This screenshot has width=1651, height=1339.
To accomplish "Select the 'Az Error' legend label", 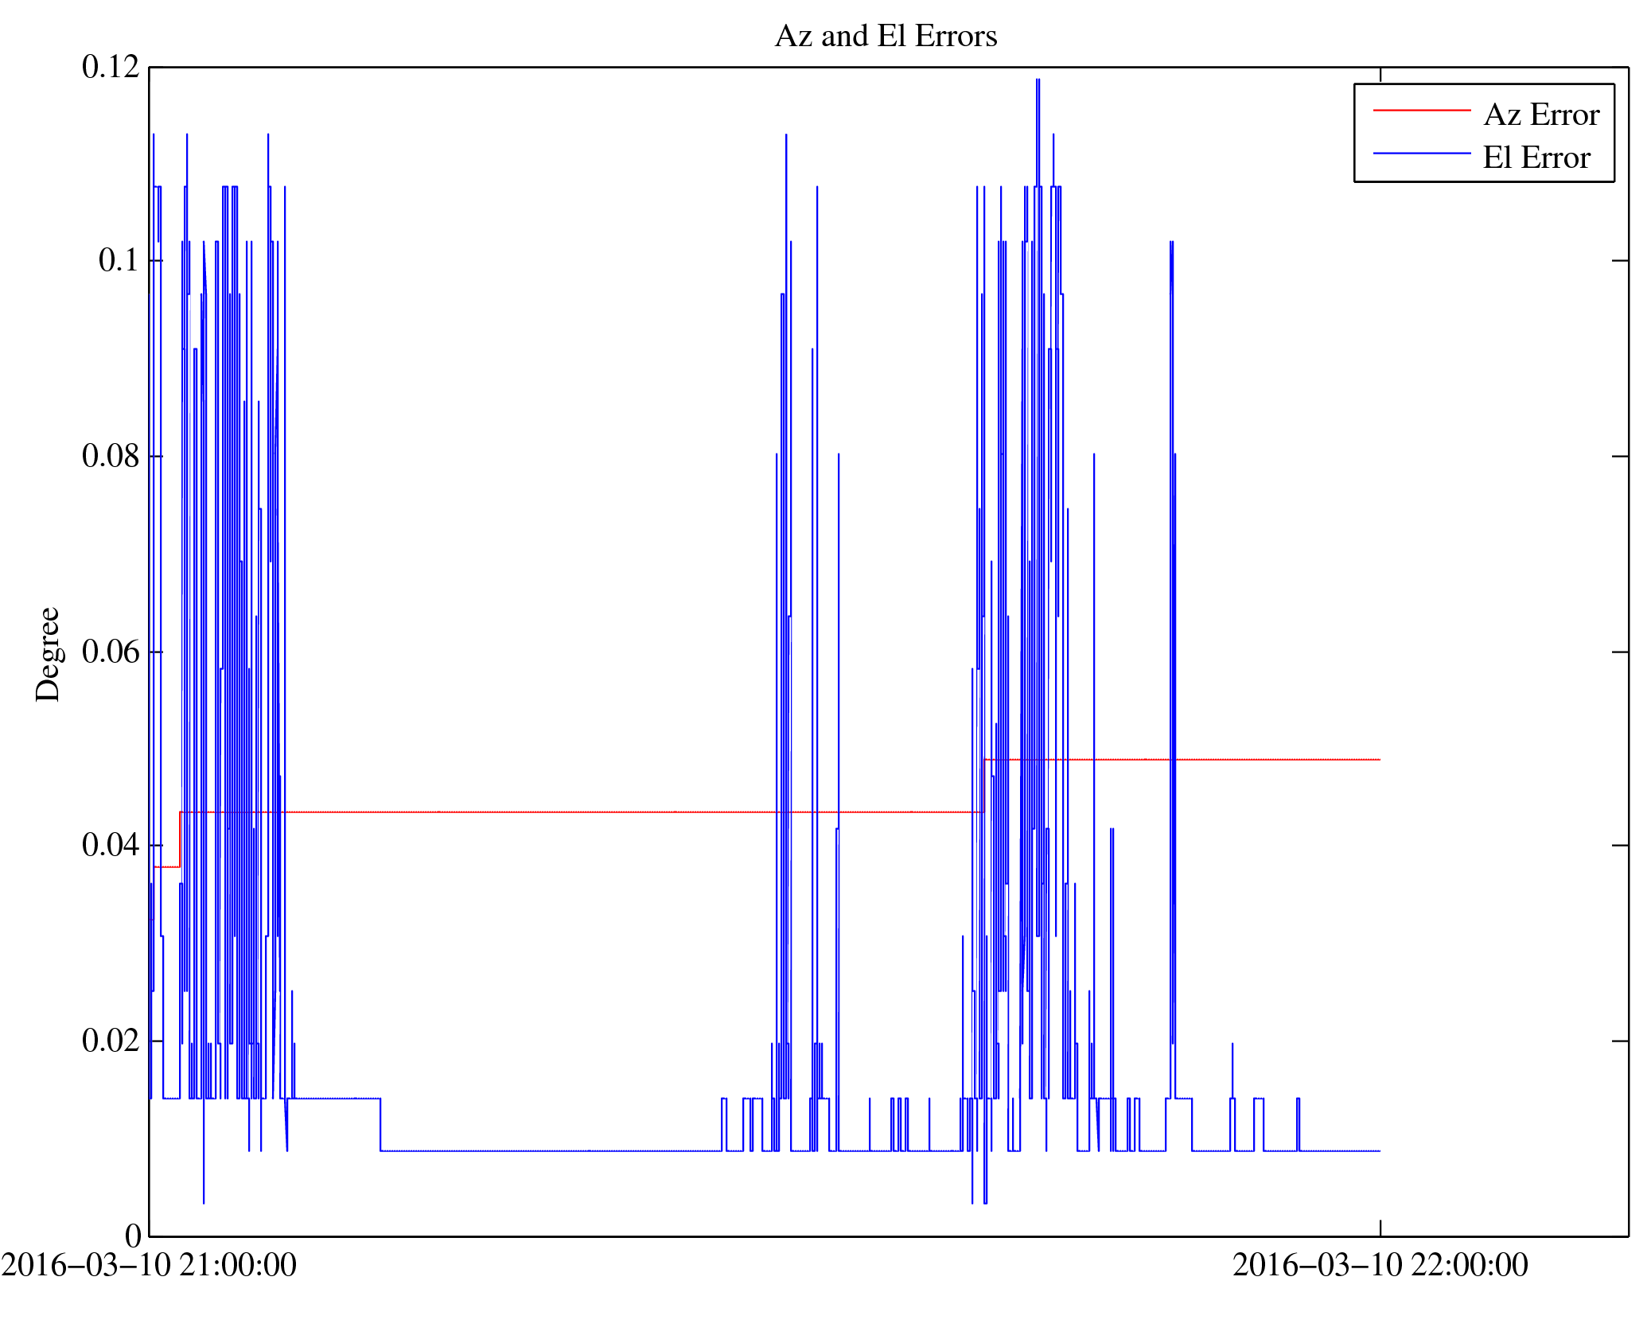I will (1541, 115).
